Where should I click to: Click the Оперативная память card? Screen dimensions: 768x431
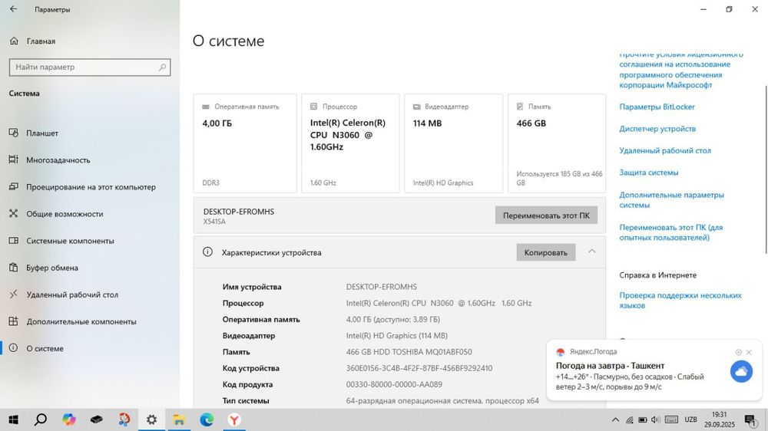coord(245,143)
